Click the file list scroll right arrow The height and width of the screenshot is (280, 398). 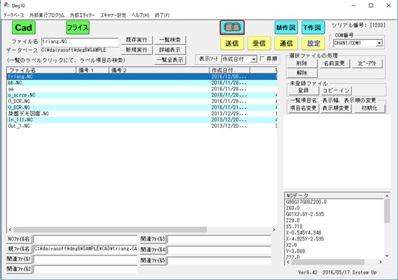tap(274, 229)
